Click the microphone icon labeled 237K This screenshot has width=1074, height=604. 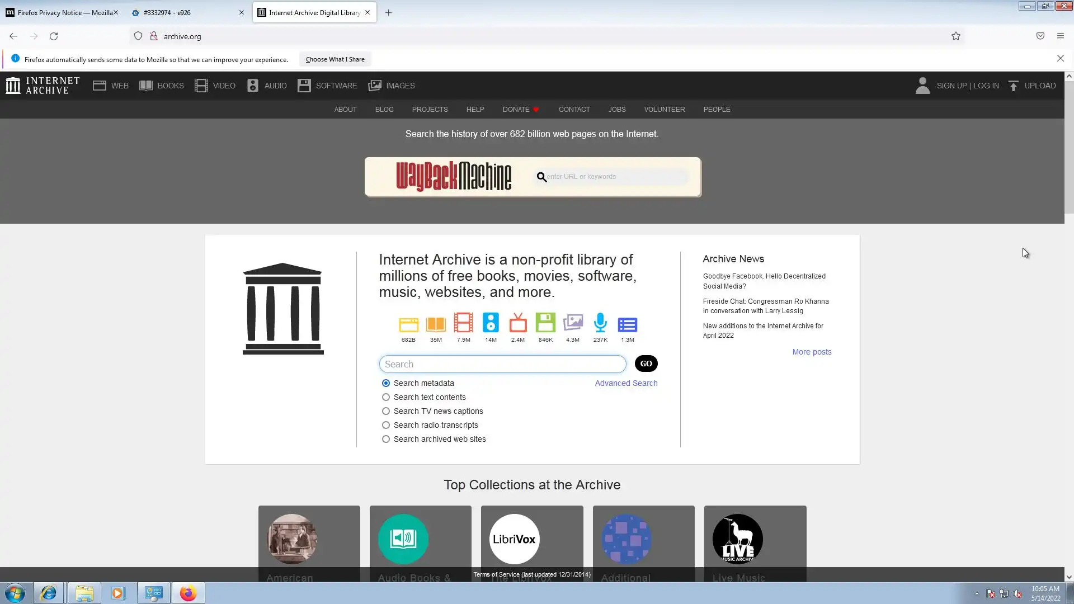600,323
